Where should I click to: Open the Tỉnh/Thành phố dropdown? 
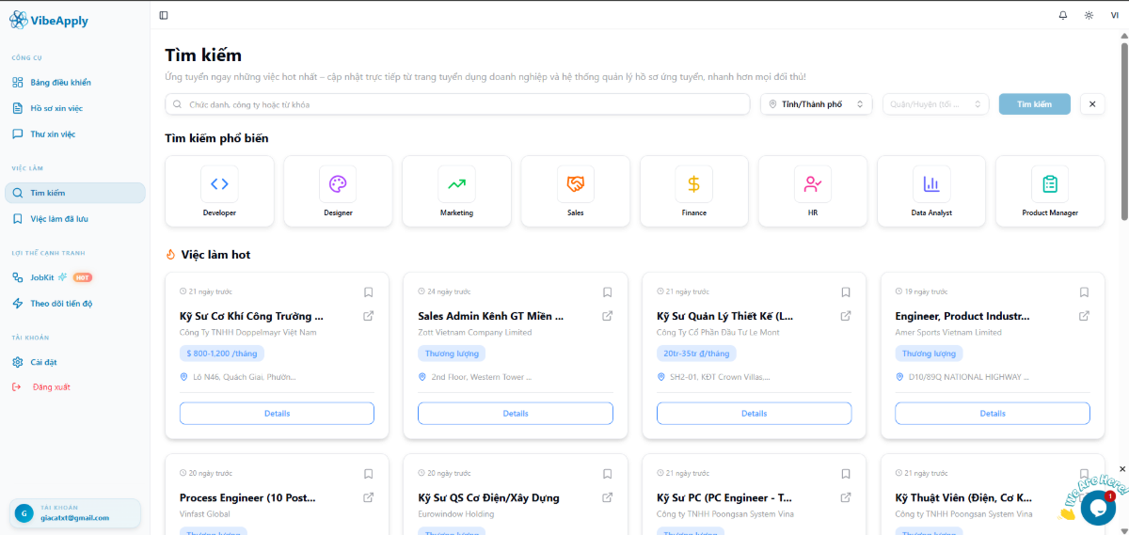click(817, 104)
